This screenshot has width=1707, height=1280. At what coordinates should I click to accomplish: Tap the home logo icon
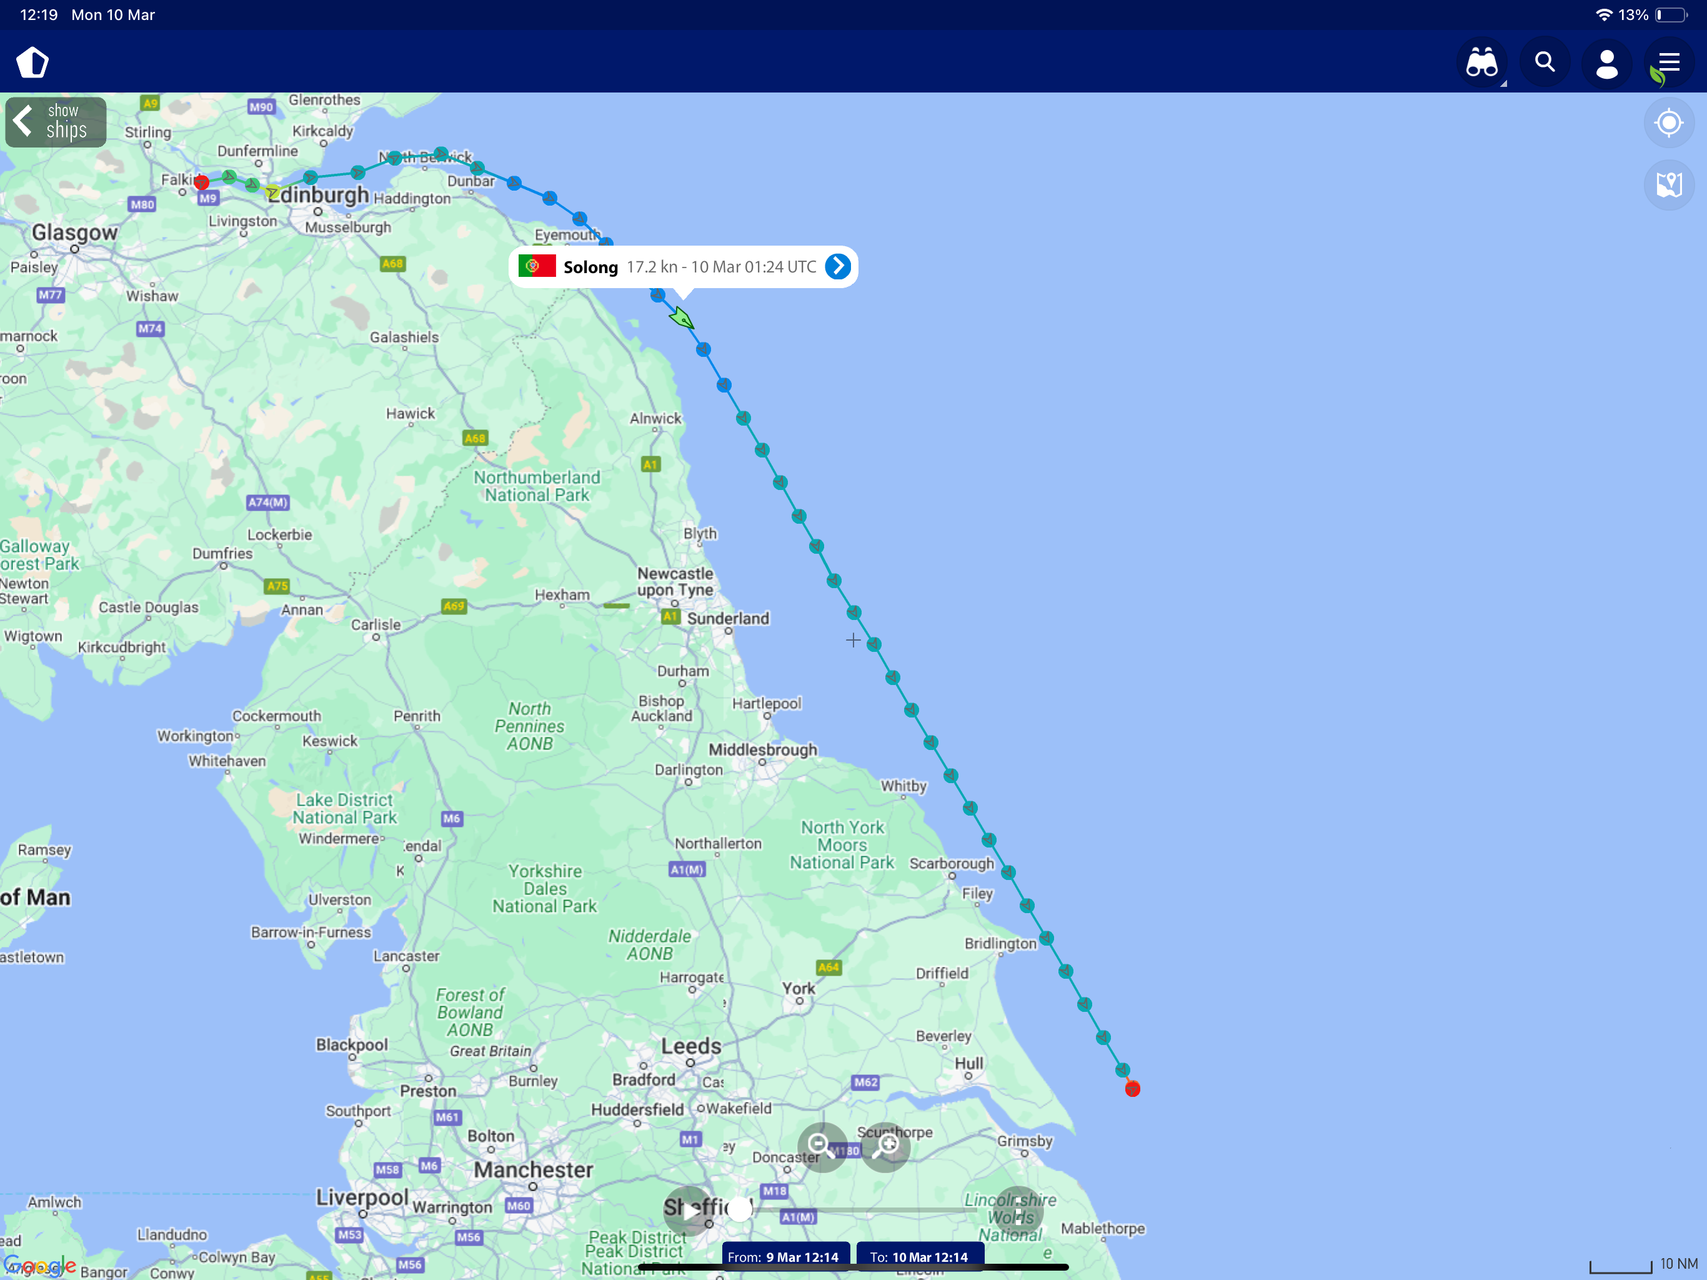(32, 62)
